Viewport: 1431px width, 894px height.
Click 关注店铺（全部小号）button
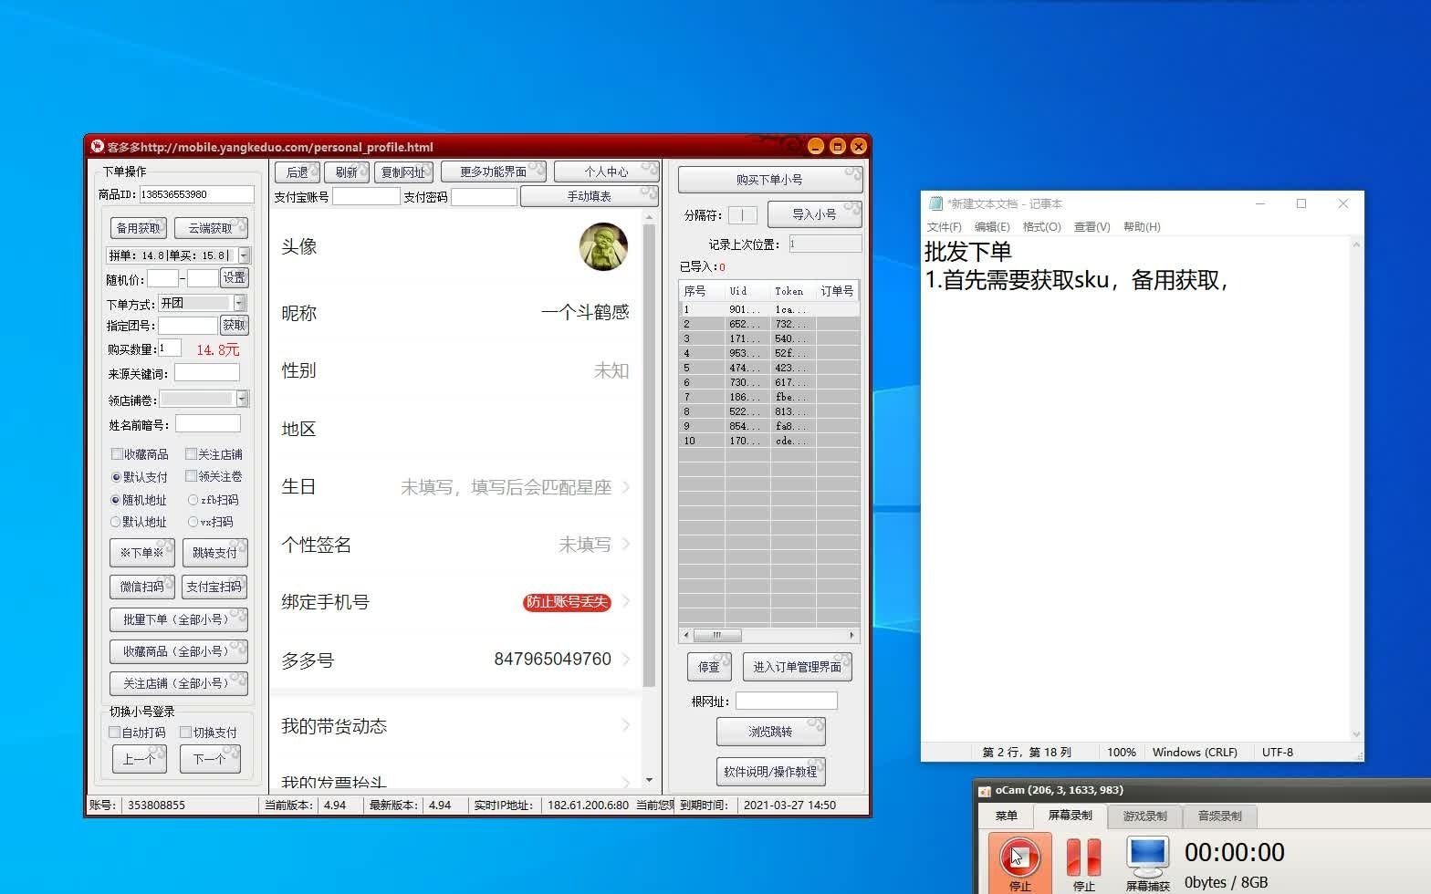pos(178,683)
